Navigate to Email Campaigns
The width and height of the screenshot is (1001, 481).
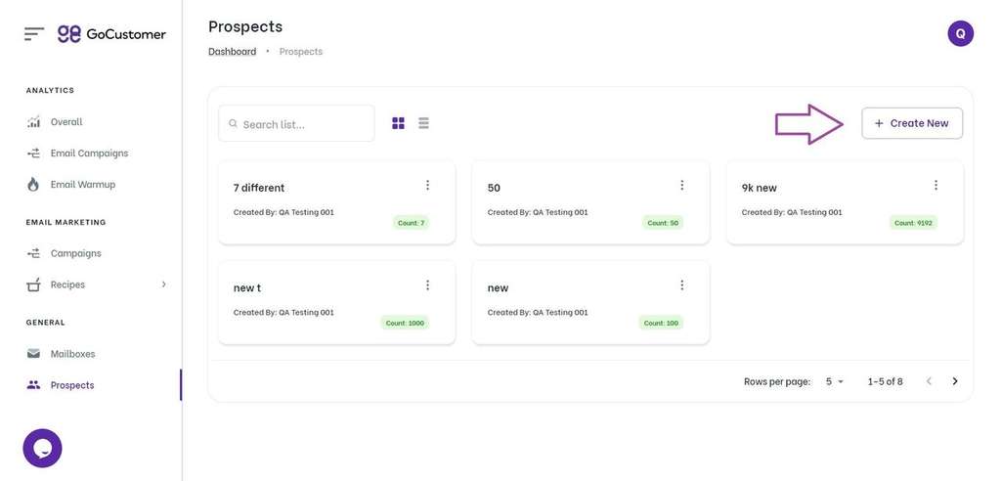click(x=89, y=153)
